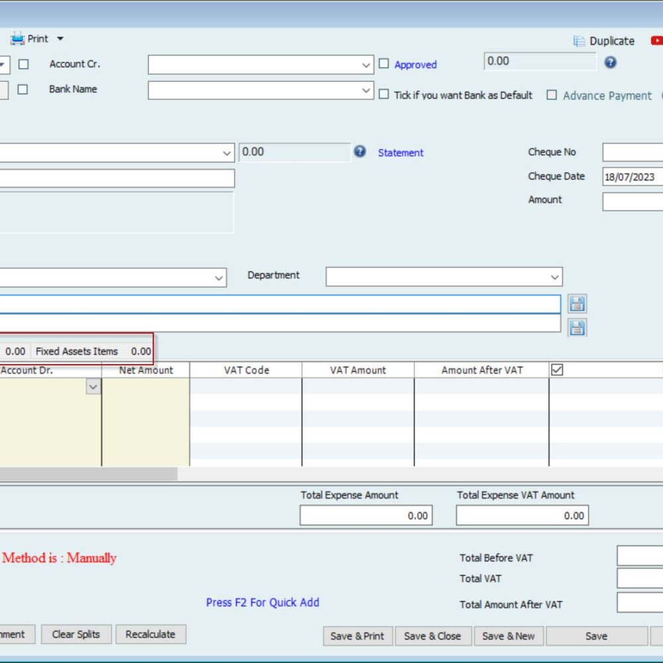Open the Account Cr. dropdown
Viewport: 663px width, 663px height.
(366, 65)
